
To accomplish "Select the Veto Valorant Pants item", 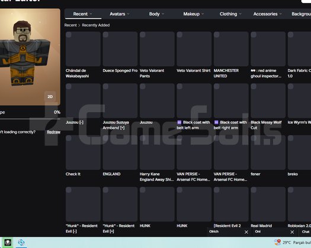I will 157,49.
